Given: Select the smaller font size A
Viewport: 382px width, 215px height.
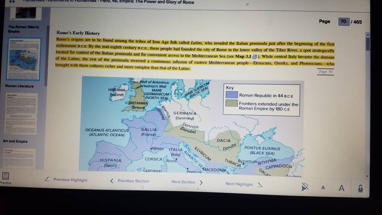Looking at the screenshot, I should tap(323, 187).
